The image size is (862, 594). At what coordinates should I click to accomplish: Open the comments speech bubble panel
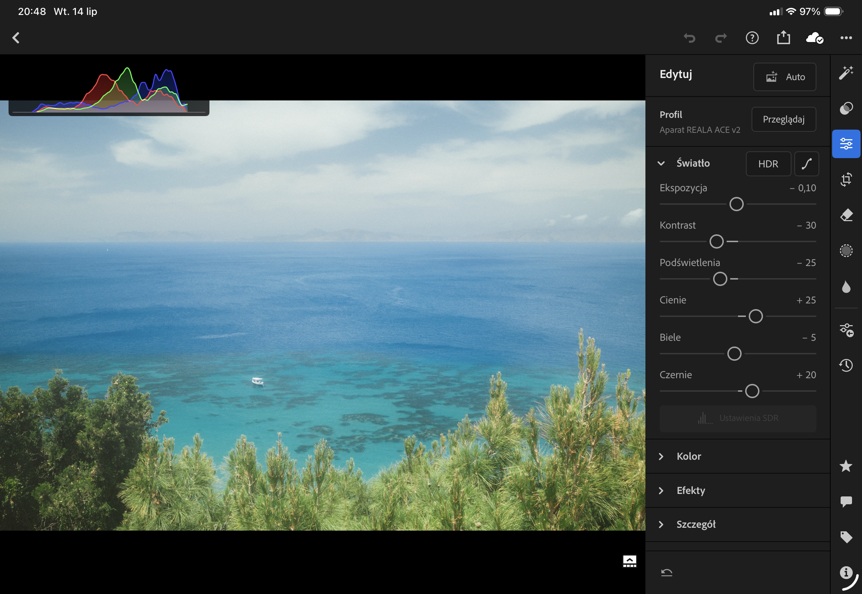[846, 501]
